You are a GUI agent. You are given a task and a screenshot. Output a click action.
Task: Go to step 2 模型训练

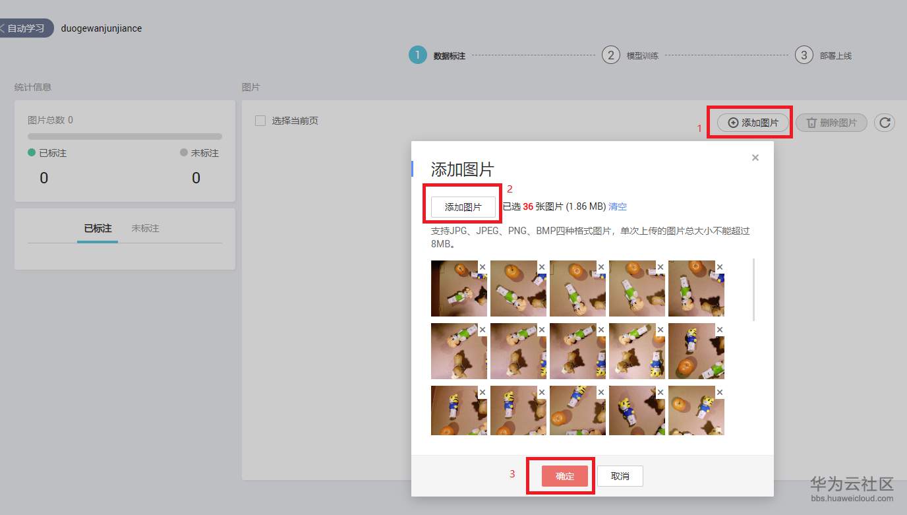(x=630, y=55)
